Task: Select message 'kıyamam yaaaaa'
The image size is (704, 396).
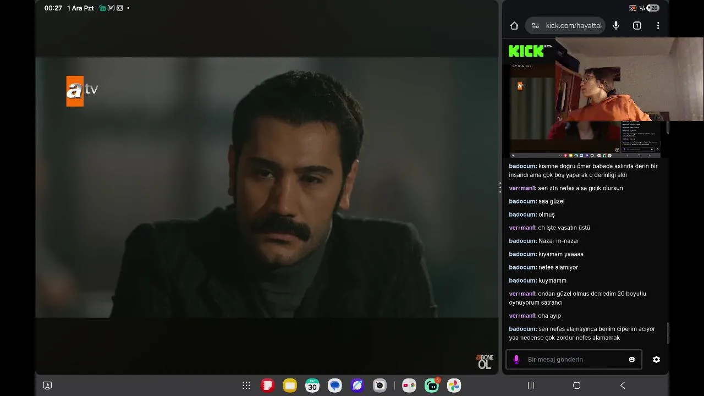Action: [561, 254]
